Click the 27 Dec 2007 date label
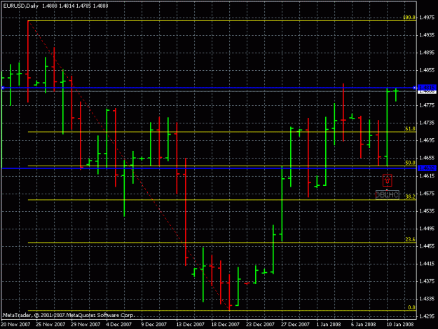The height and width of the screenshot is (329, 438). pos(295,325)
